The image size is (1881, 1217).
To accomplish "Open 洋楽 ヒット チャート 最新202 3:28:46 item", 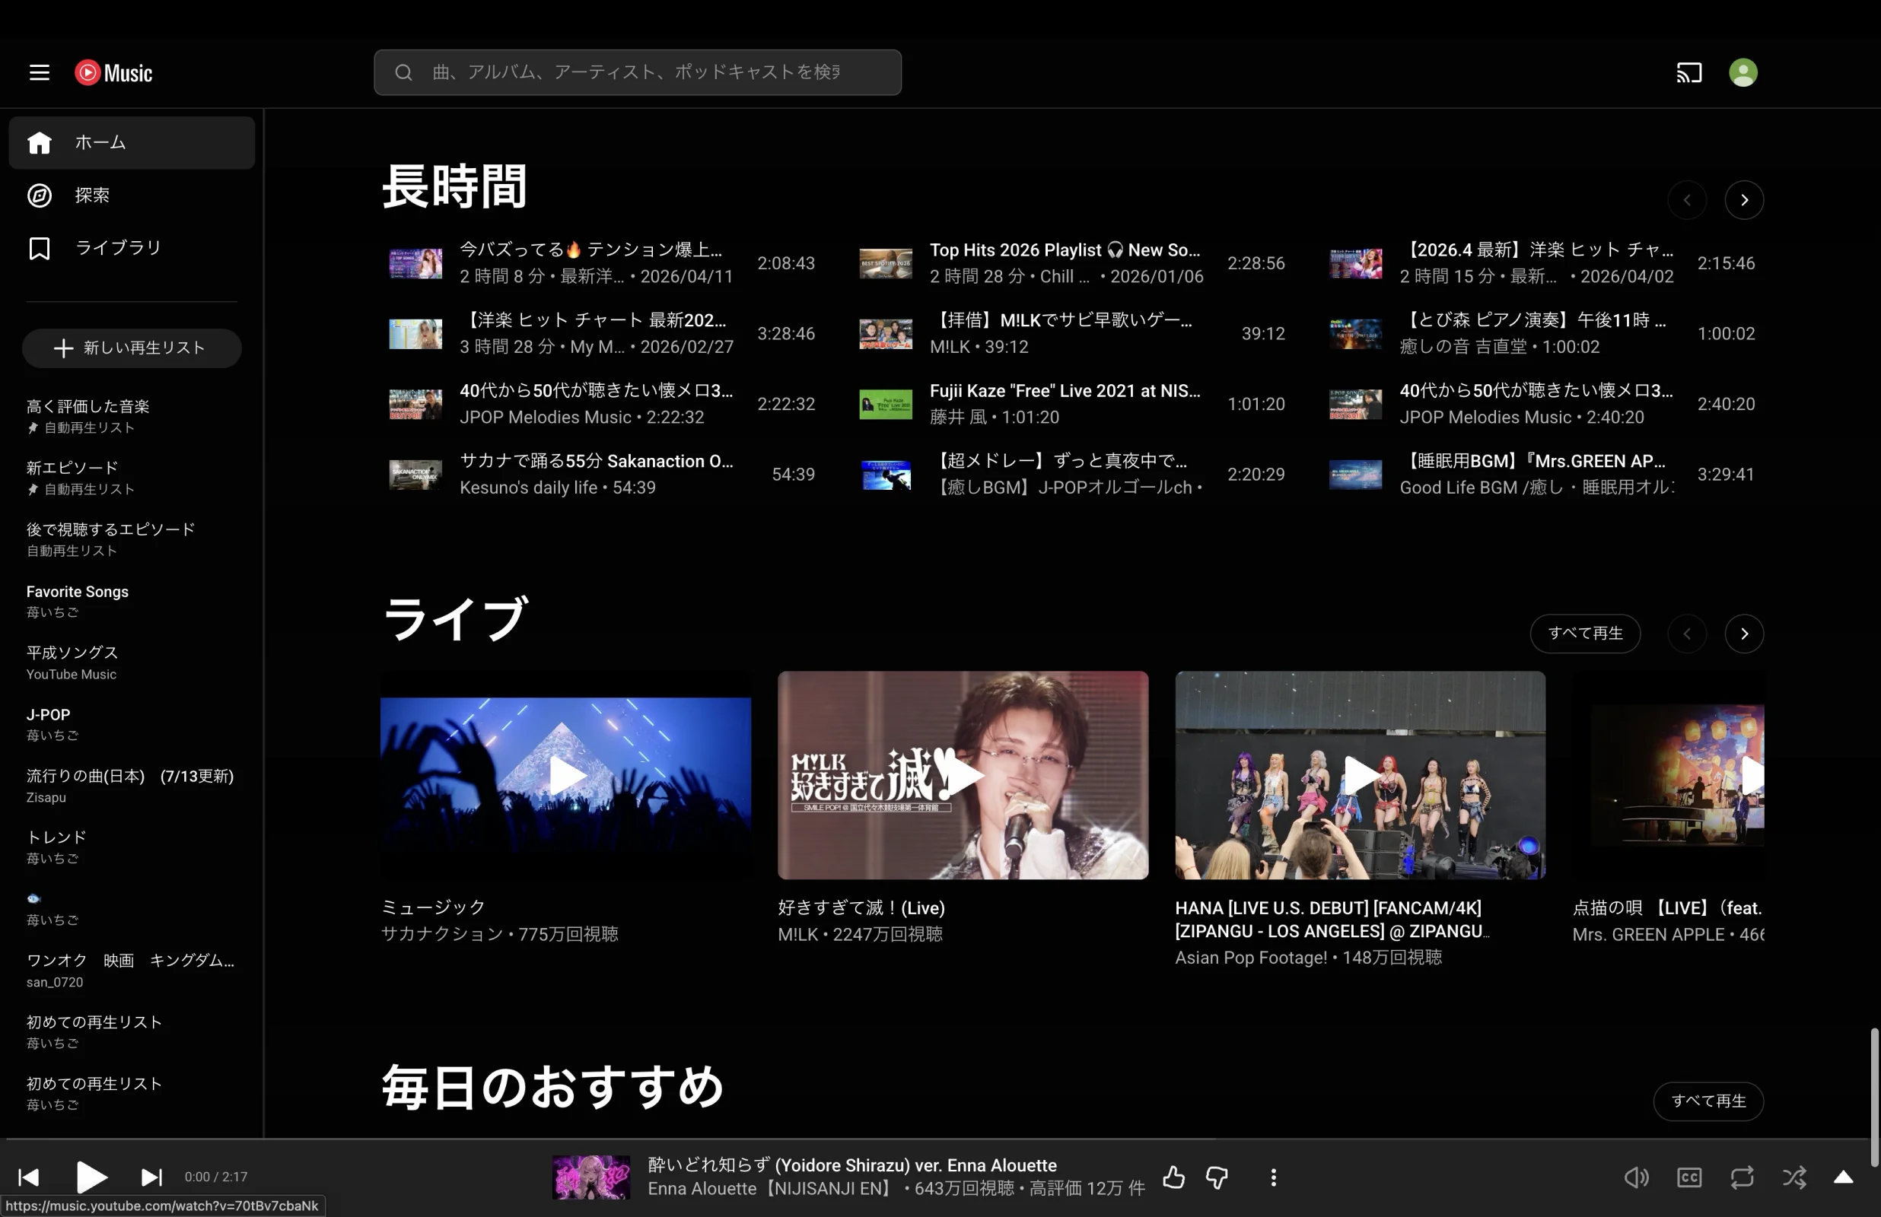I will (593, 321).
